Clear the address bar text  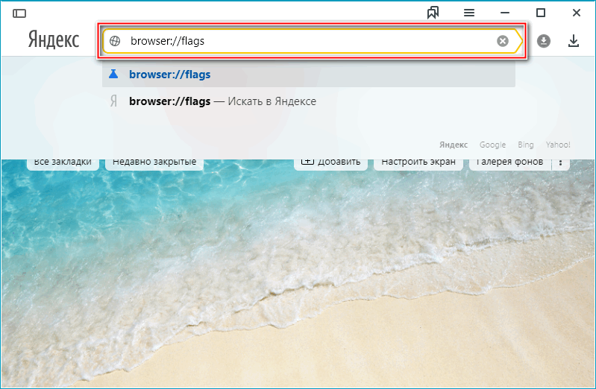tap(503, 41)
